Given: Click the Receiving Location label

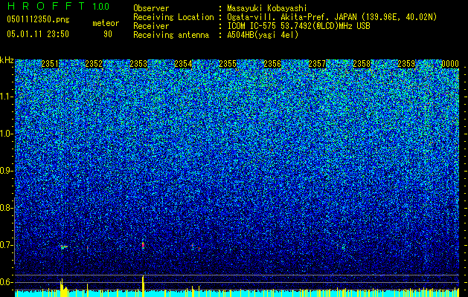Looking at the screenshot, I should [173, 17].
